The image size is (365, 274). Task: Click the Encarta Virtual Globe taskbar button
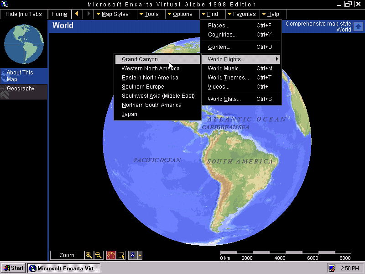tap(64, 268)
